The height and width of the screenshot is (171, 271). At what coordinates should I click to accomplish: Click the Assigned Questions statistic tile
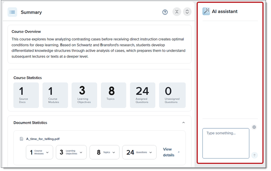(x=143, y=95)
